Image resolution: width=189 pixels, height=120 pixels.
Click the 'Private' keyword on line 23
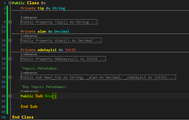[28, 50]
